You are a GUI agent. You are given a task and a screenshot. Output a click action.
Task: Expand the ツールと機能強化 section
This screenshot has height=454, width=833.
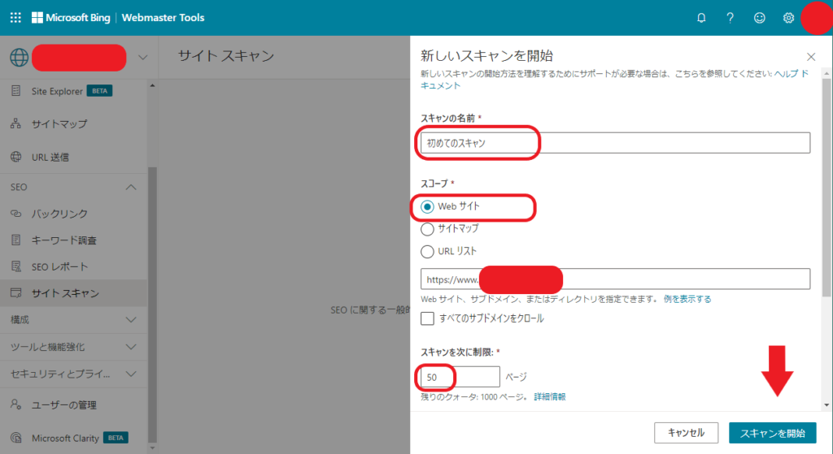pos(131,347)
